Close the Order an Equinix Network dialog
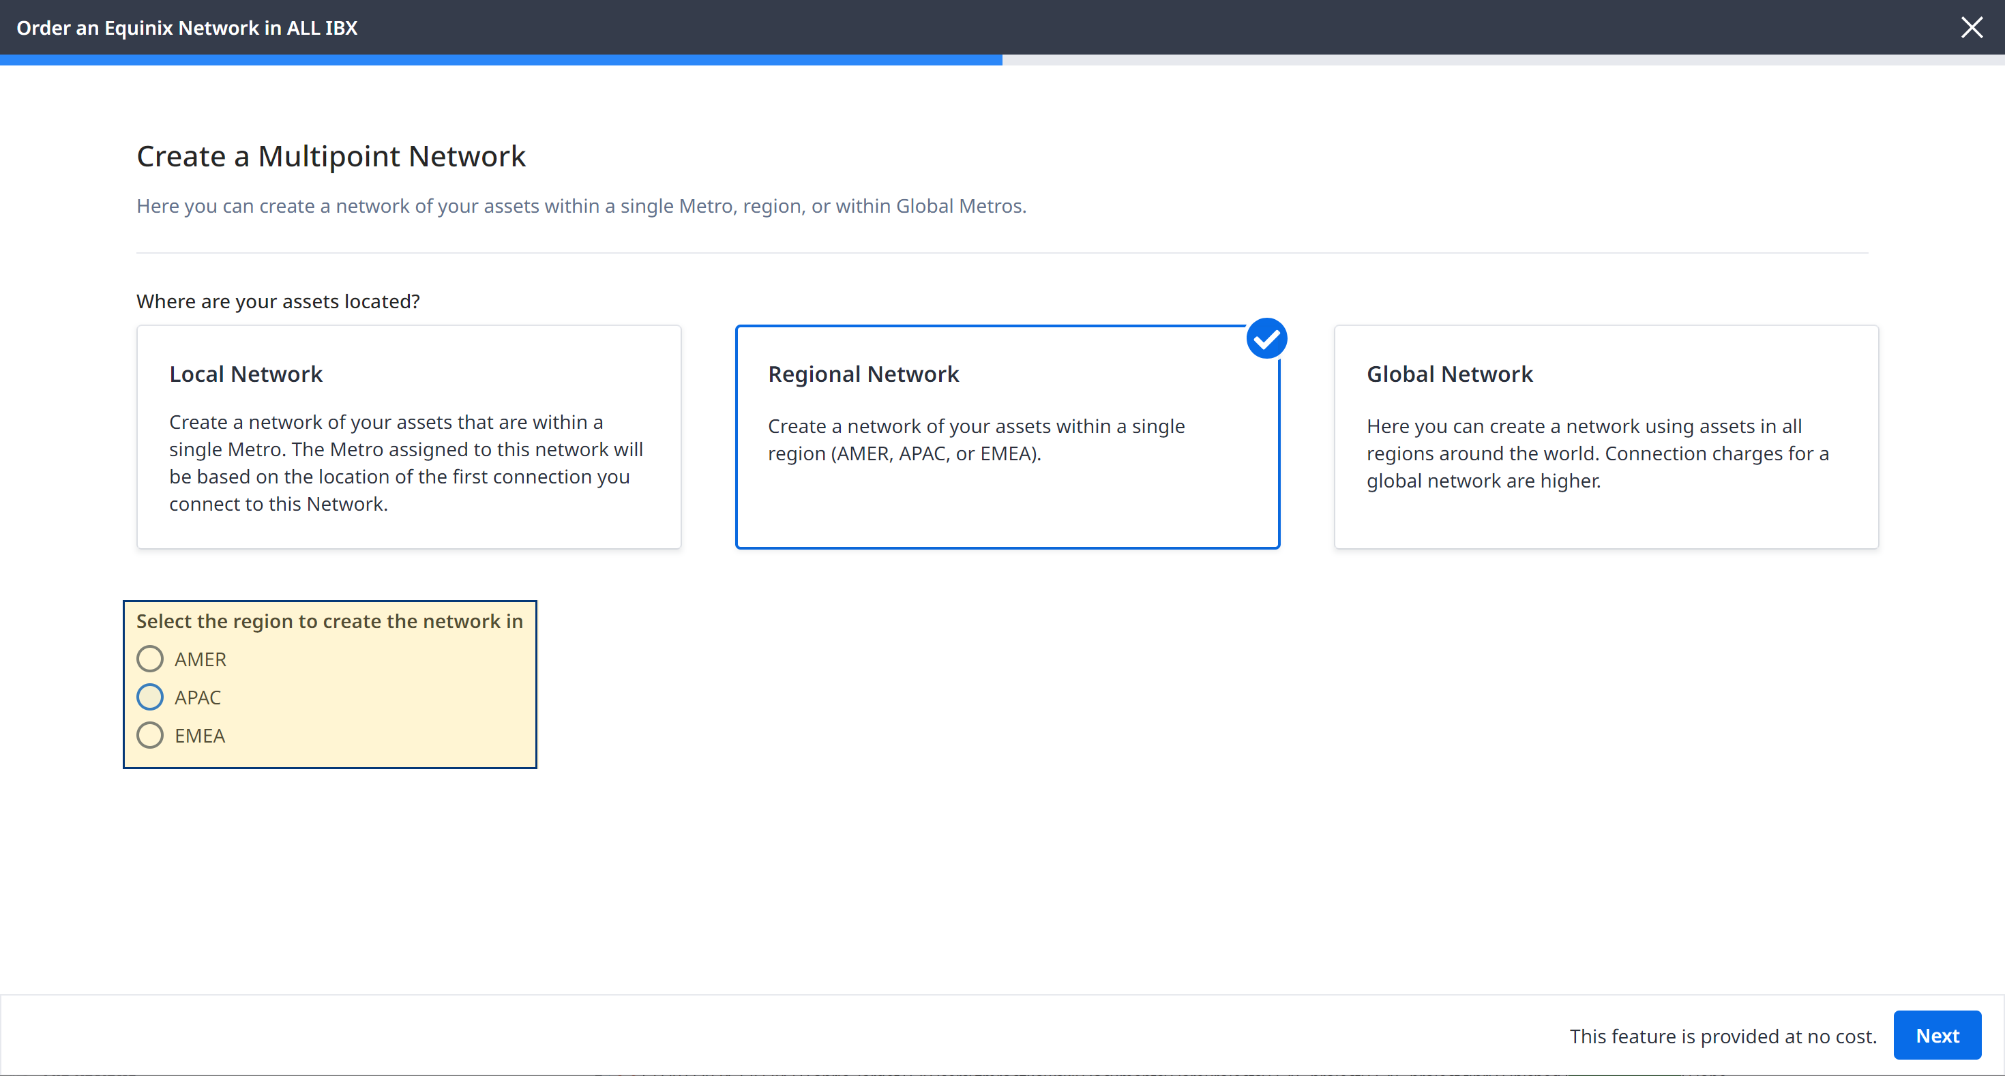2005x1076 pixels. [1972, 27]
